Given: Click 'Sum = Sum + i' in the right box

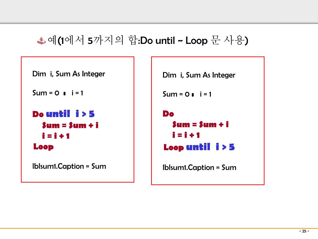Looking at the screenshot, I should pyautogui.click(x=200, y=124).
